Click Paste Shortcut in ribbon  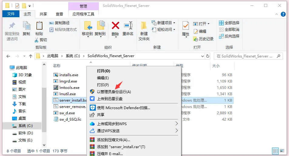coord(63,29)
